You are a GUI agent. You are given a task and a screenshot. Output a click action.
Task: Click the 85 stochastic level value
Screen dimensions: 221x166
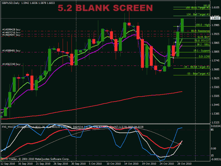click(x=213, y=130)
